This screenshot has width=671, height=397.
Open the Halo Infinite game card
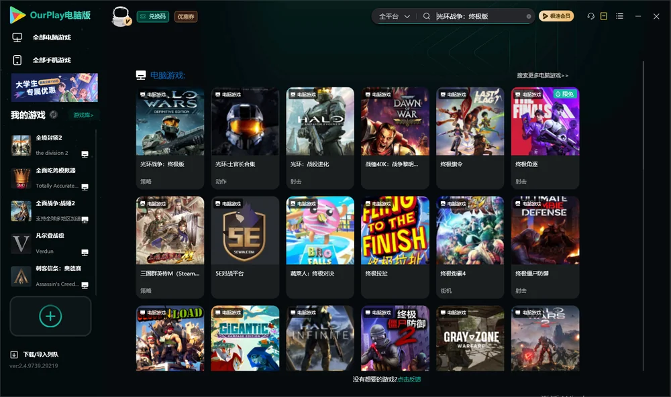[320, 338]
